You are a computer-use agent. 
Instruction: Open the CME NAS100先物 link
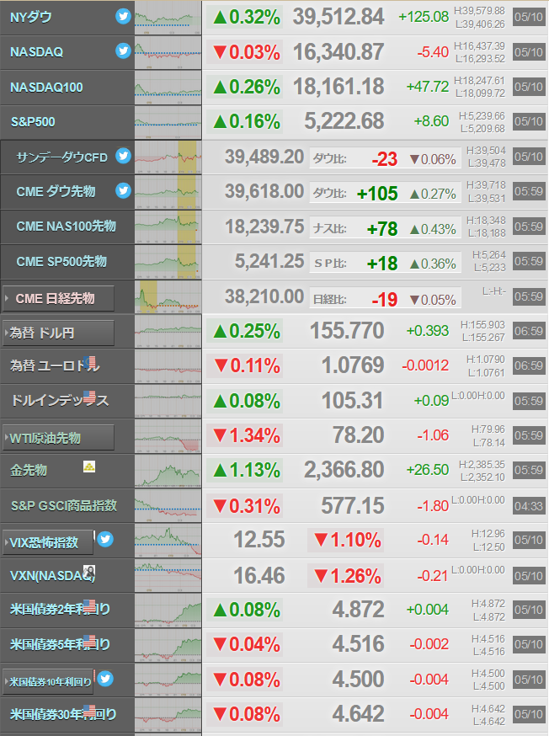(67, 227)
